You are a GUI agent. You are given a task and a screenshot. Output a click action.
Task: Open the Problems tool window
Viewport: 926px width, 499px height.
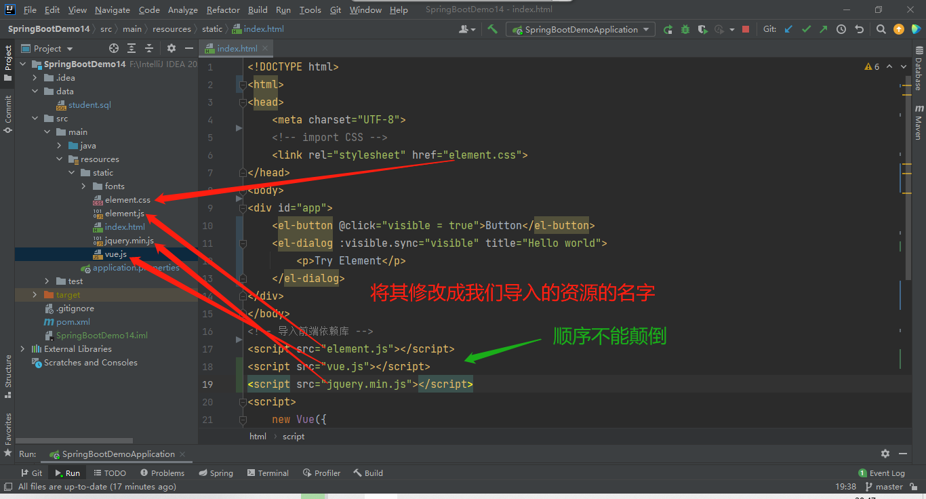pyautogui.click(x=162, y=473)
